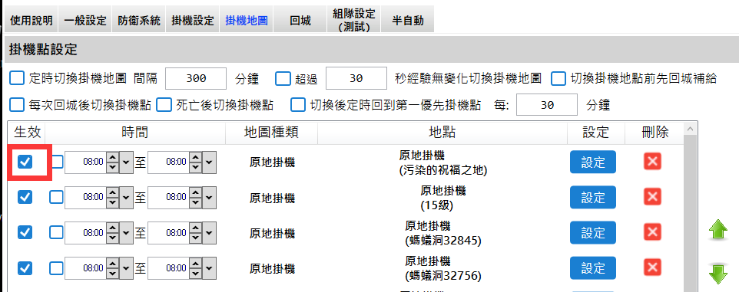Select the 原地掛機 (污染的祝福之地) location text

(x=442, y=162)
